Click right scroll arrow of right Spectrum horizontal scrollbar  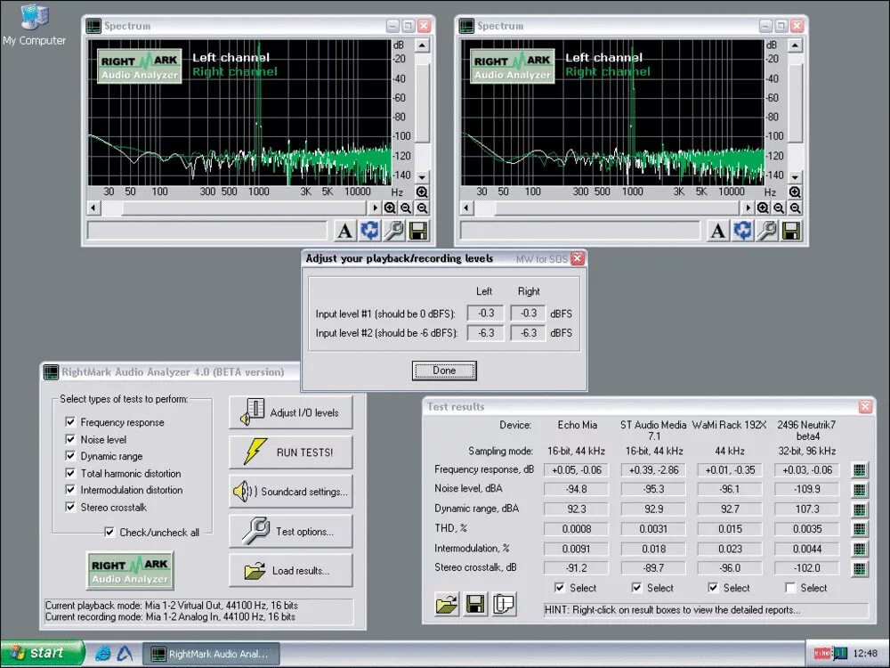click(748, 208)
